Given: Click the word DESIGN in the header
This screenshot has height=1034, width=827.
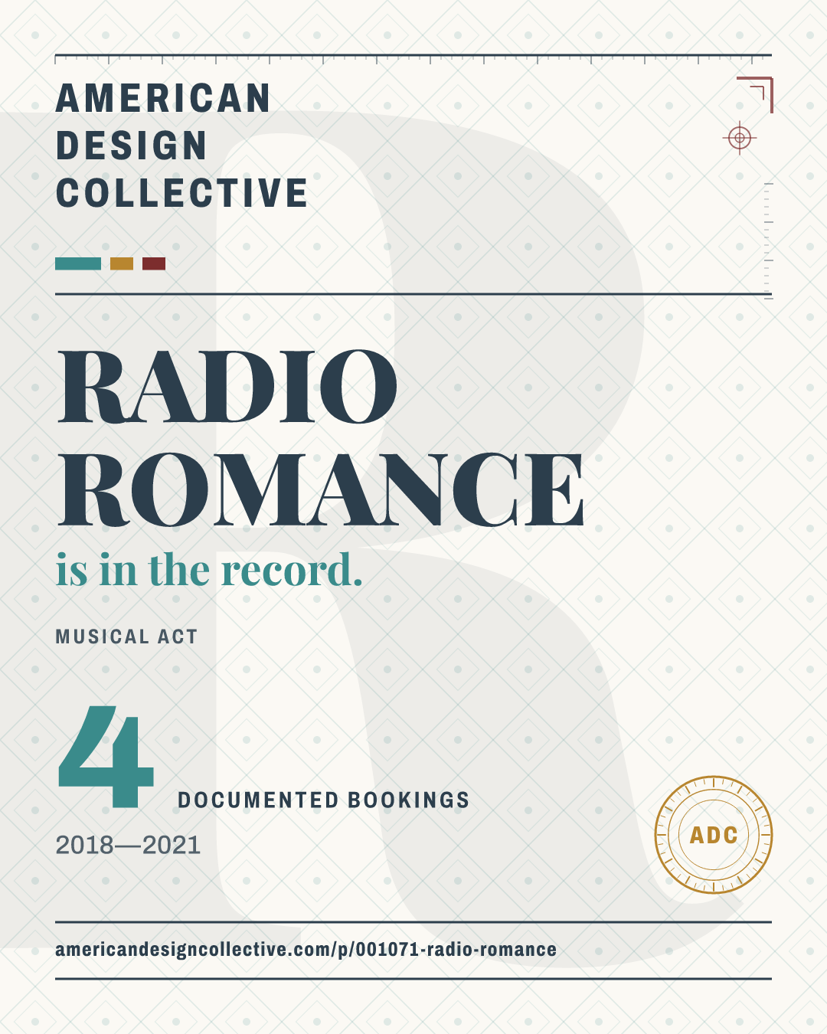Looking at the screenshot, I should coord(132,146).
